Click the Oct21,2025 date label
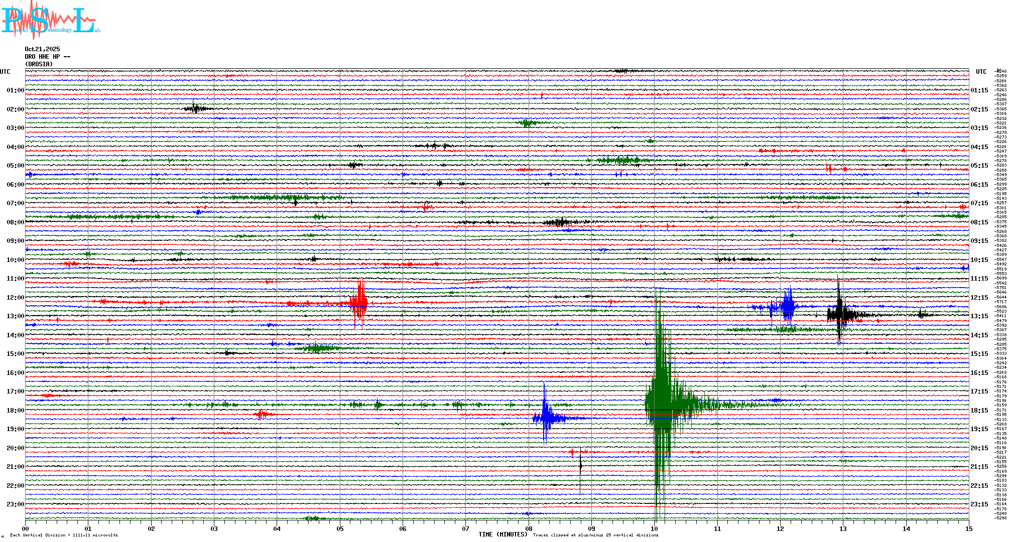Image resolution: width=1009 pixels, height=542 pixels. [x=42, y=49]
